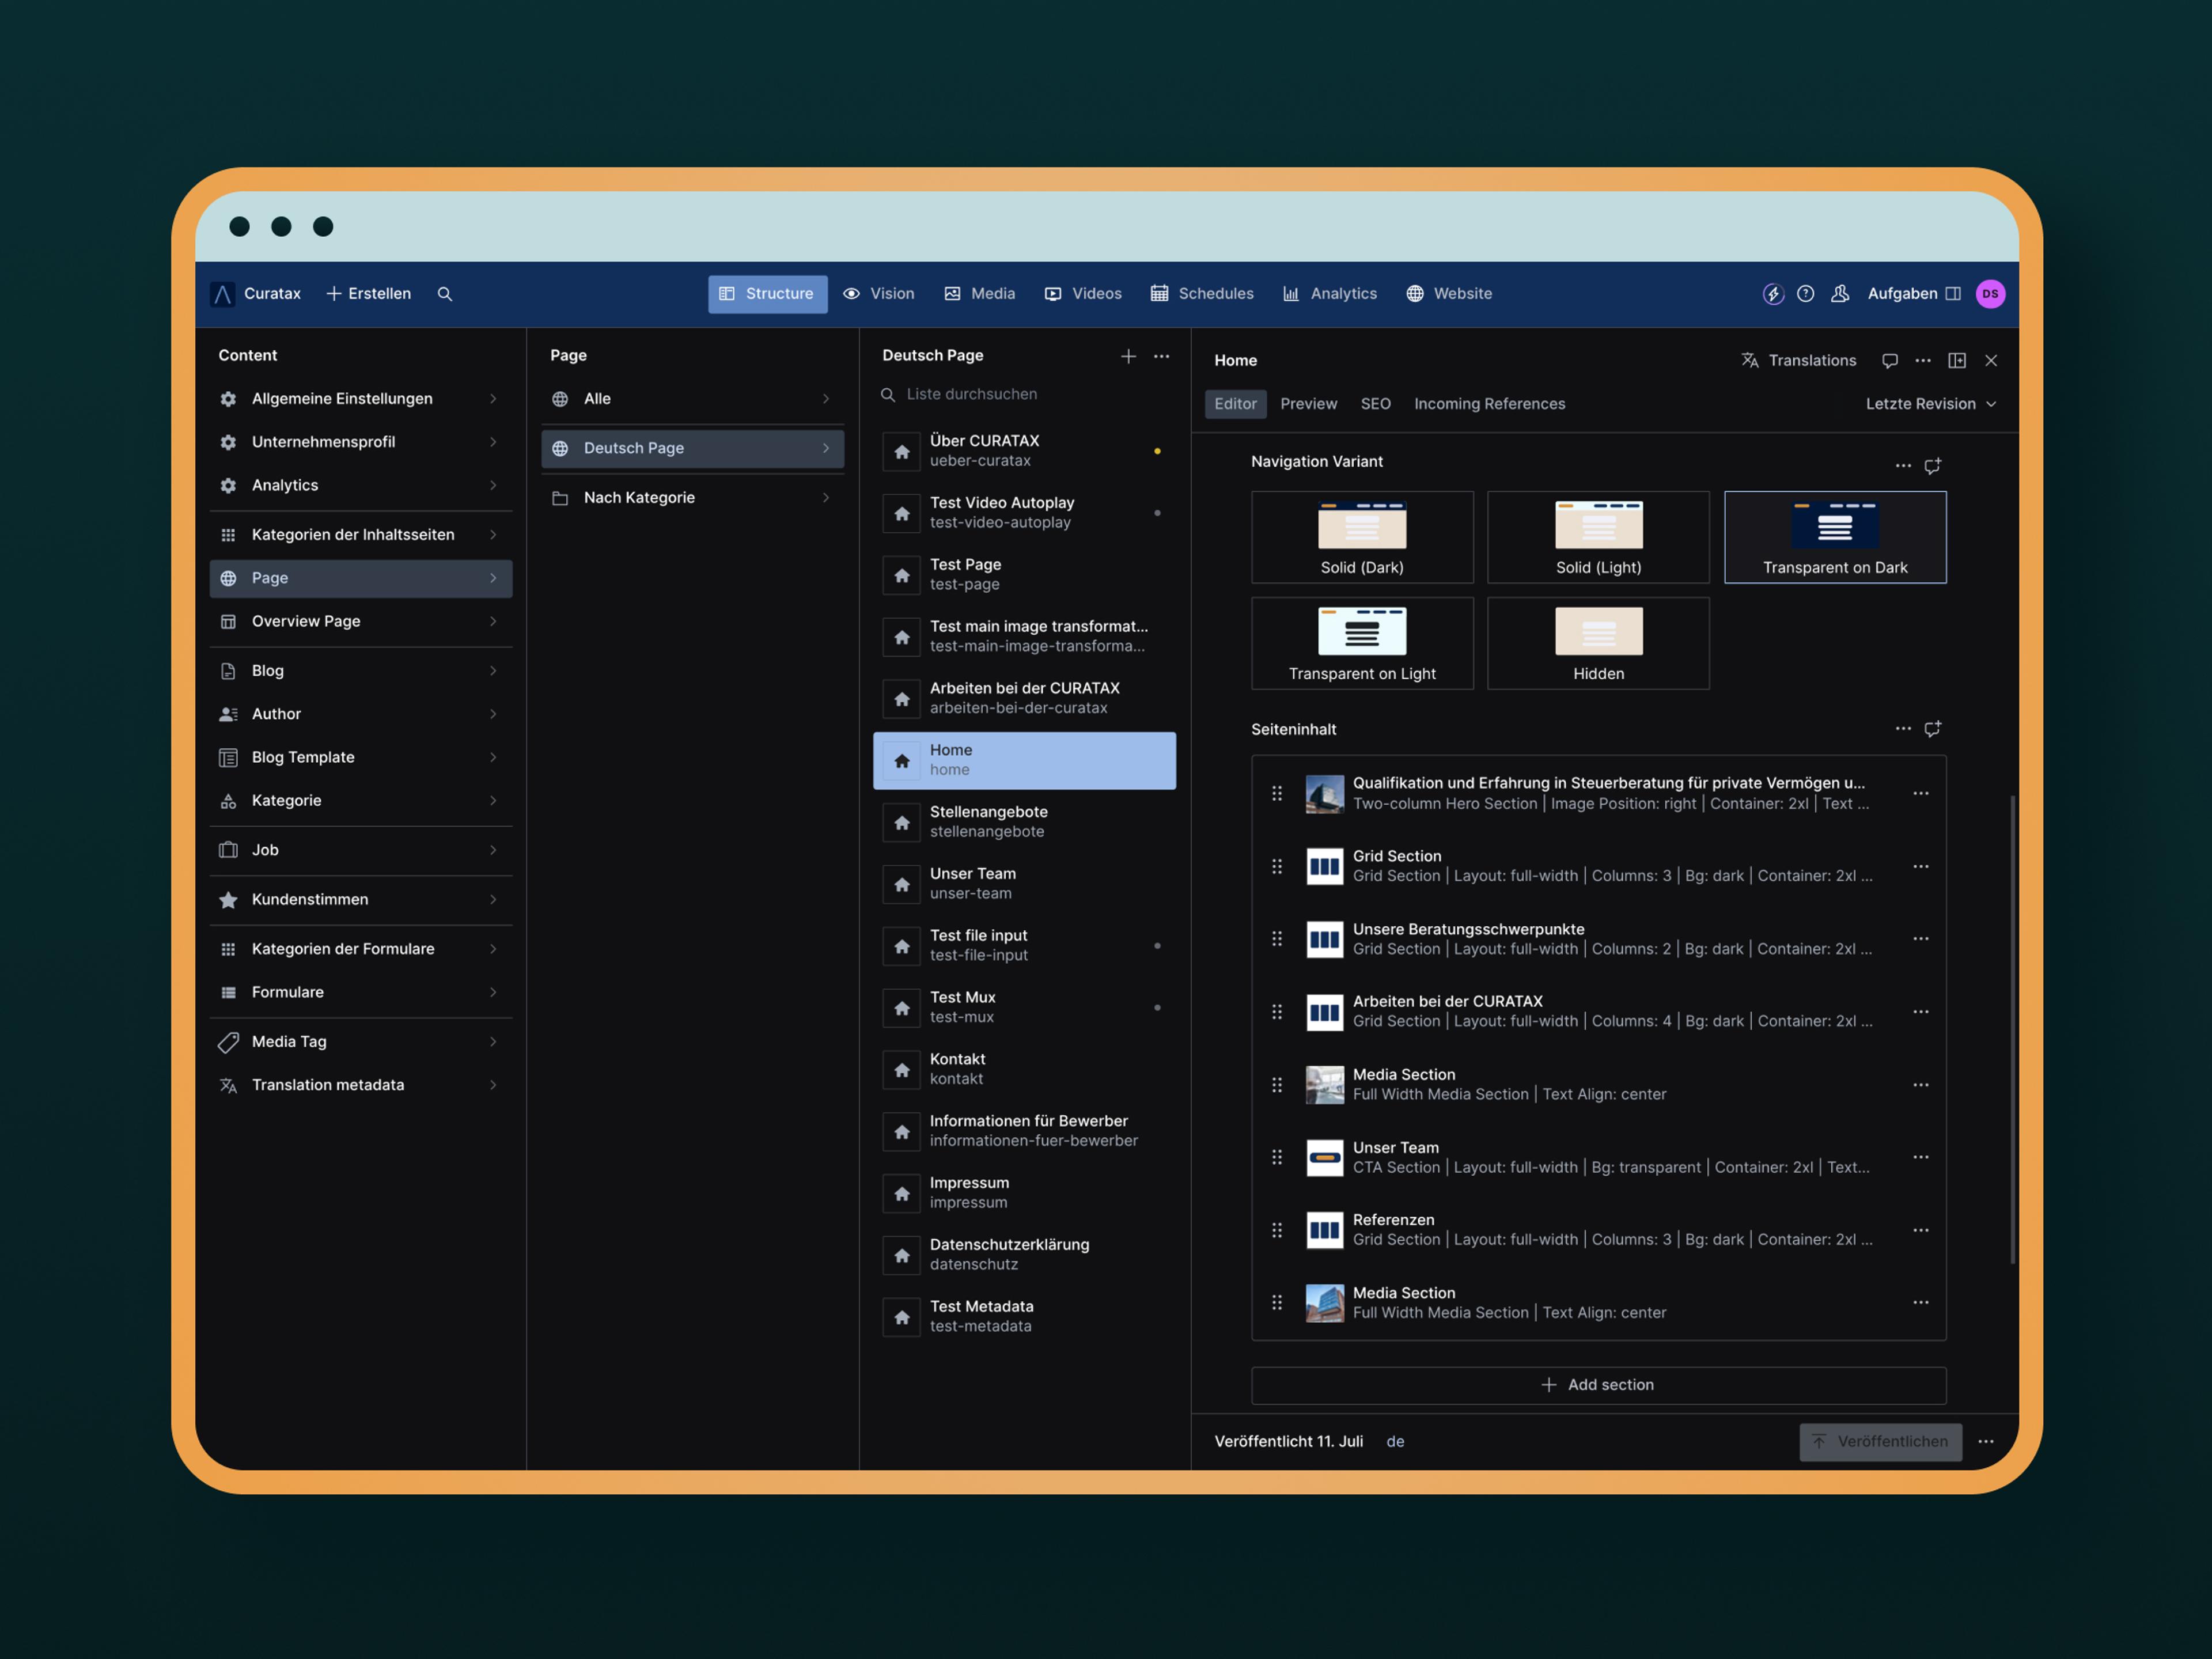
Task: Add comment on Seiteninhalt field
Action: (1932, 729)
